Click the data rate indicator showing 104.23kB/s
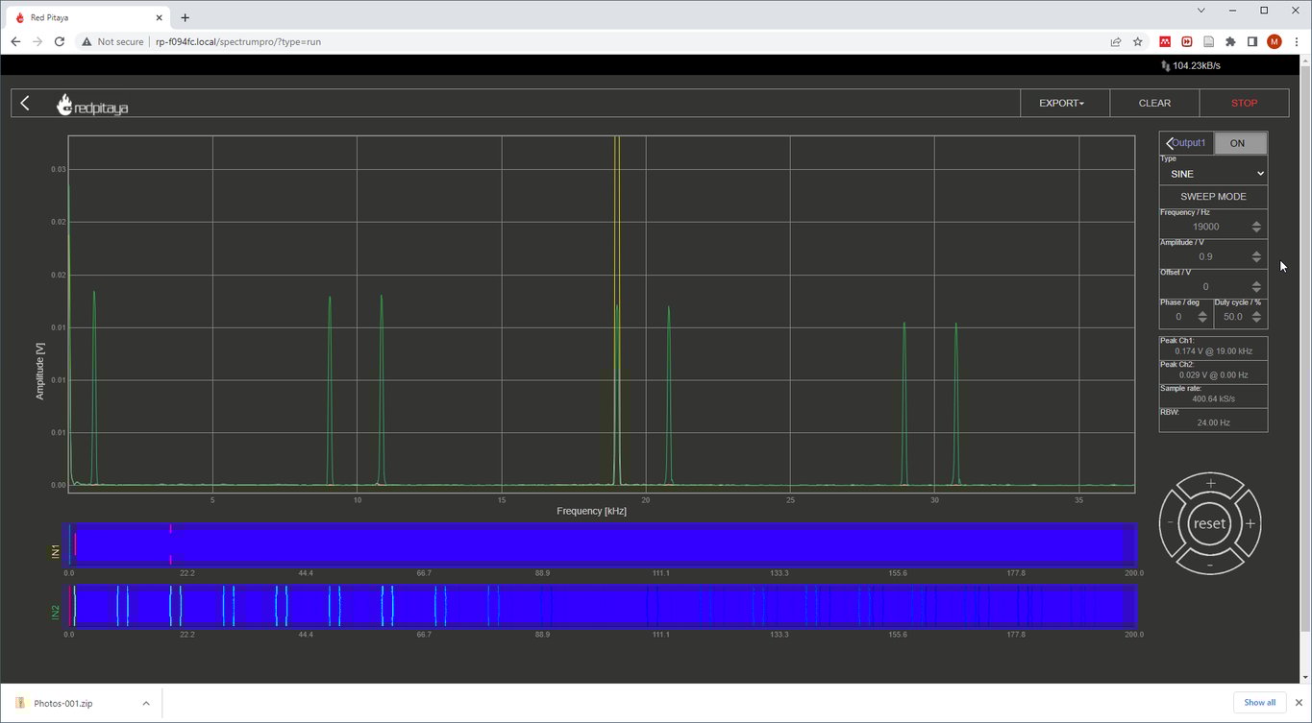 coord(1189,65)
